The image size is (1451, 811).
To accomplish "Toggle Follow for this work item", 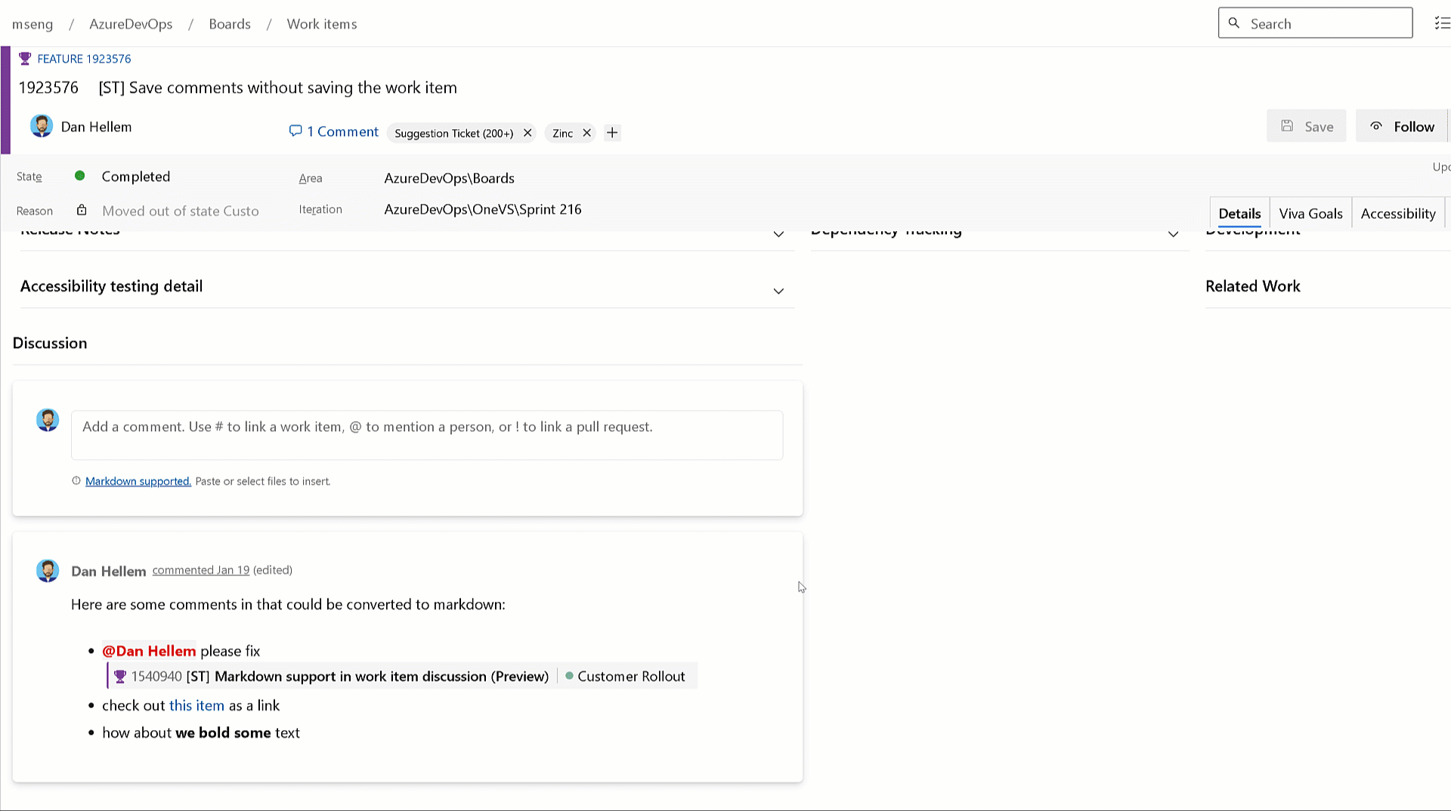I will pos(1402,126).
